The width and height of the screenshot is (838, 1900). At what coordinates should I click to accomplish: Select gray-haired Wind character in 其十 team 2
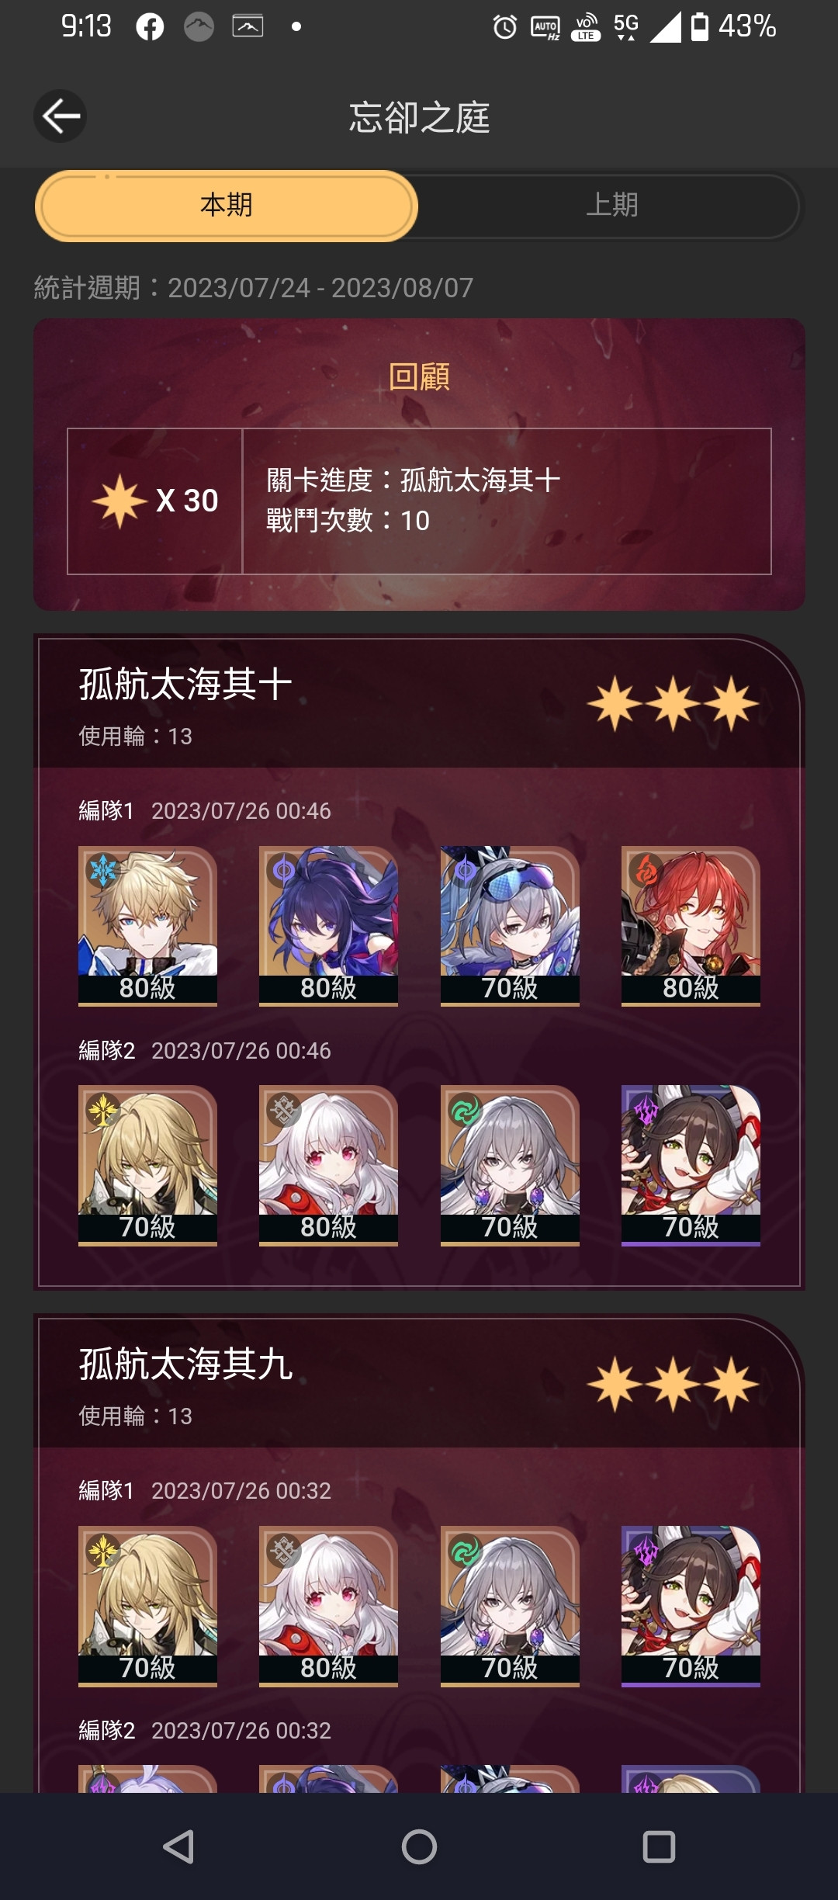tap(510, 1165)
